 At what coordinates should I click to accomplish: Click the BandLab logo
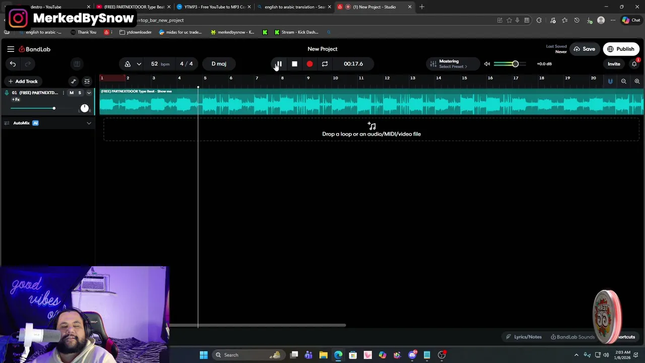click(35, 49)
